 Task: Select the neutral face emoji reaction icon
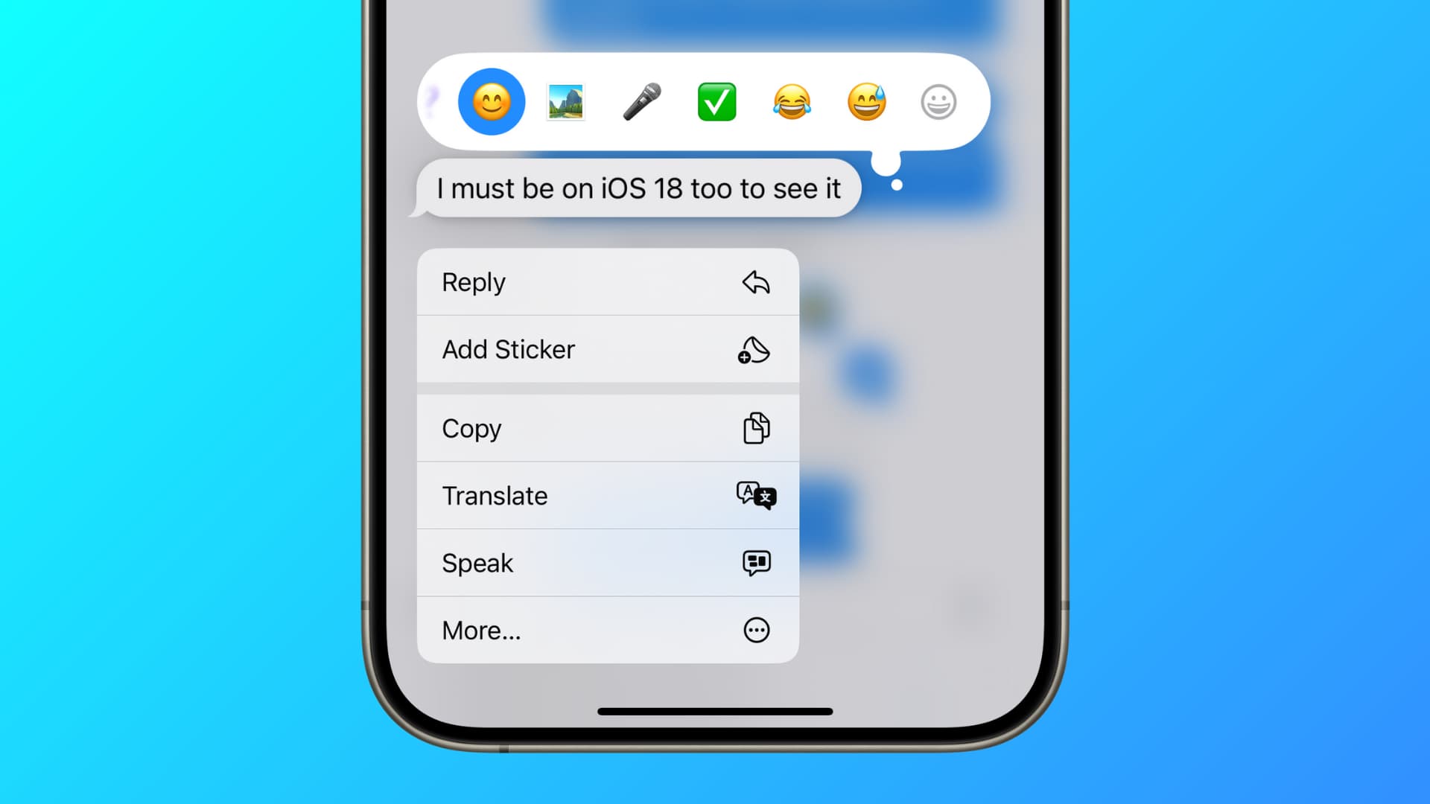[938, 102]
